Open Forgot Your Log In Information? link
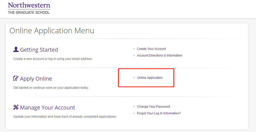This screenshot has width=256, height=132. (x=159, y=113)
